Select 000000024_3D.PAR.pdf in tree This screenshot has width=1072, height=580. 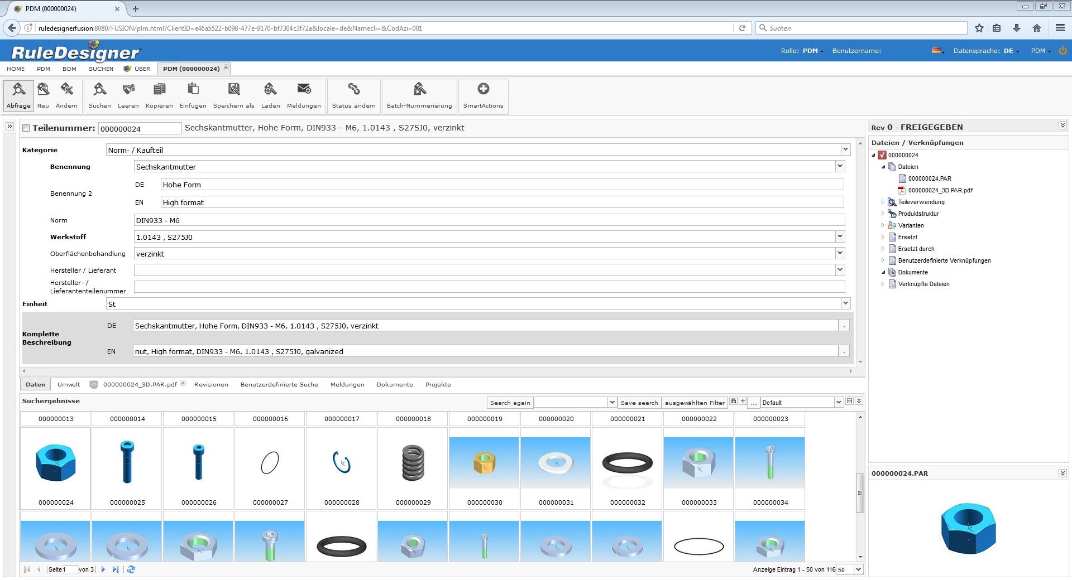point(940,190)
